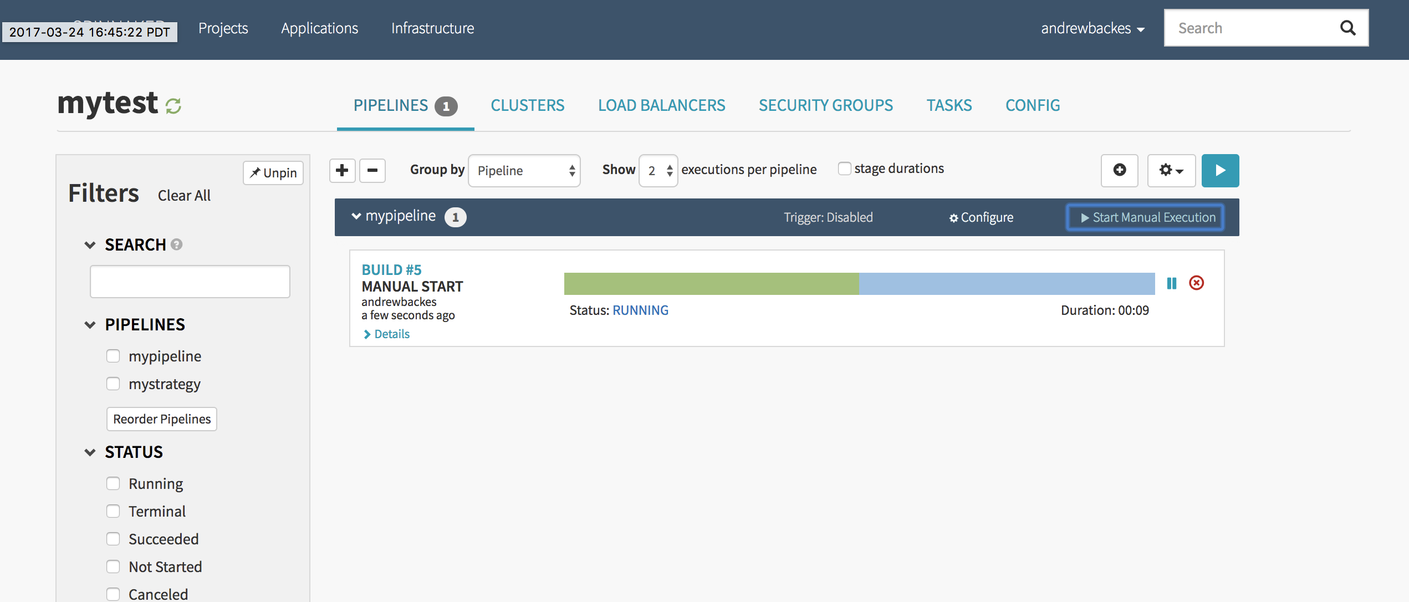Enable the stage durations checkbox
1409x602 pixels.
coord(844,169)
